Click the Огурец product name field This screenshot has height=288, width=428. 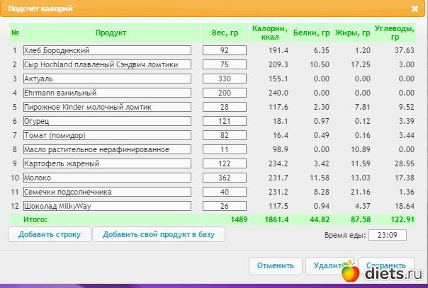click(x=107, y=121)
